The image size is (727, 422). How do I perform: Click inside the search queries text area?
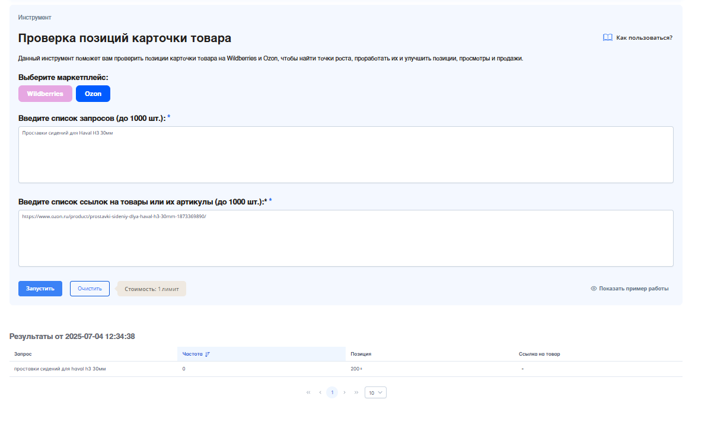[346, 155]
